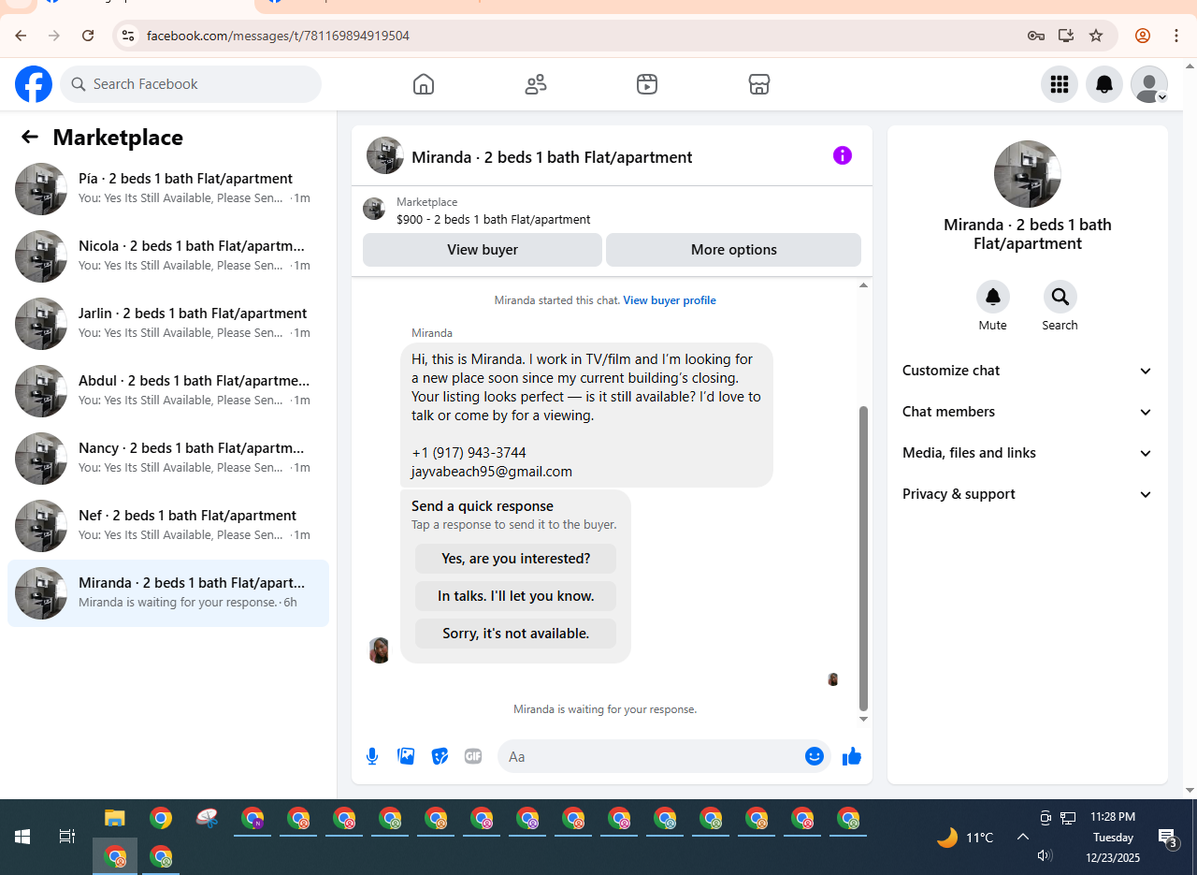Attach a photo with image icon
The width and height of the screenshot is (1197, 875).
[x=406, y=756]
